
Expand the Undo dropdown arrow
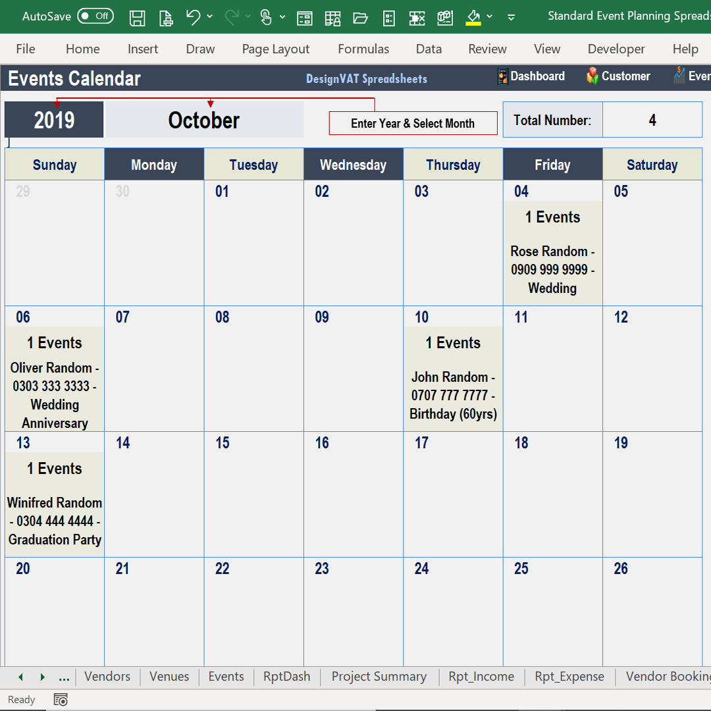(x=209, y=18)
